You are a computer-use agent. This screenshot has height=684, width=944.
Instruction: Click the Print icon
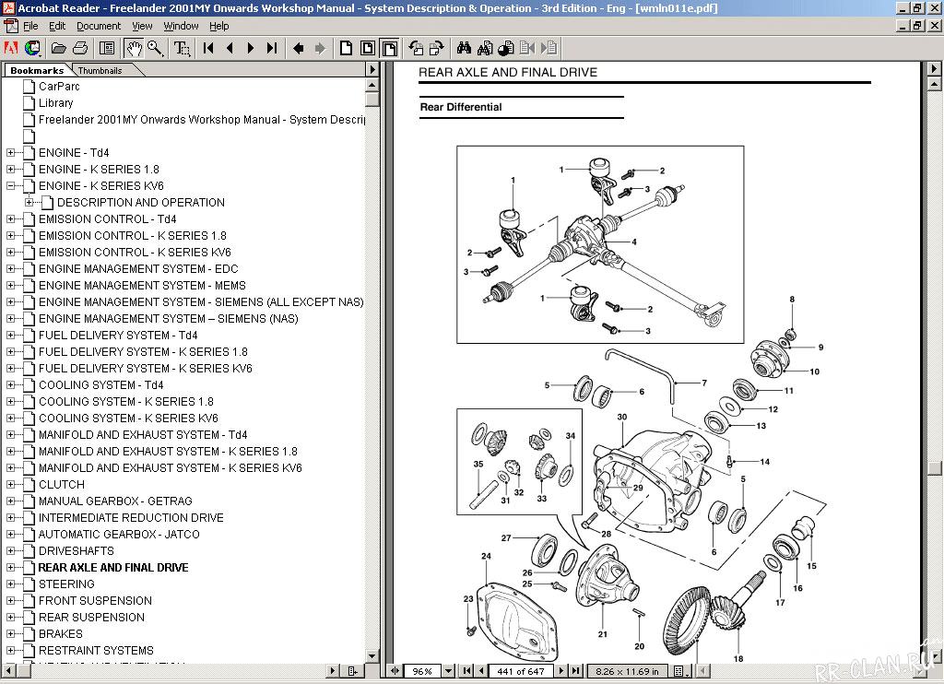click(x=79, y=48)
